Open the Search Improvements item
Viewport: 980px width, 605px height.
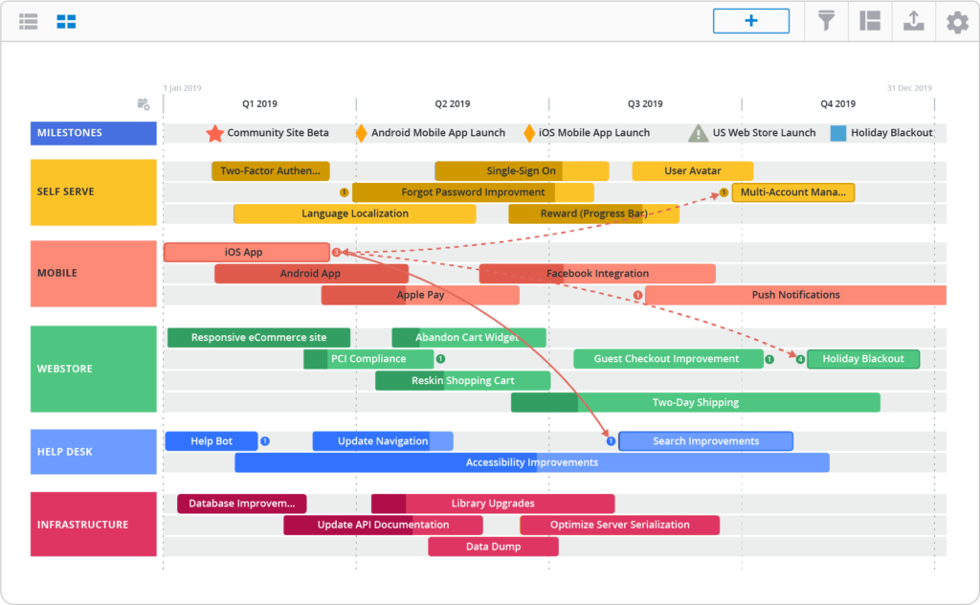click(x=705, y=441)
